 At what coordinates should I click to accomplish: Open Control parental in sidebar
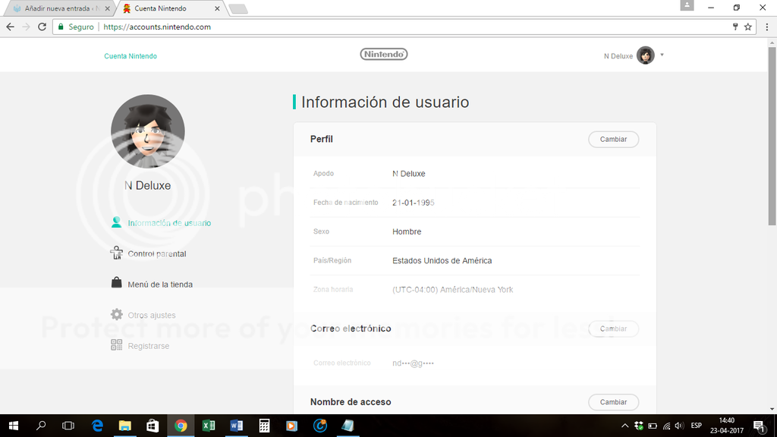(156, 254)
